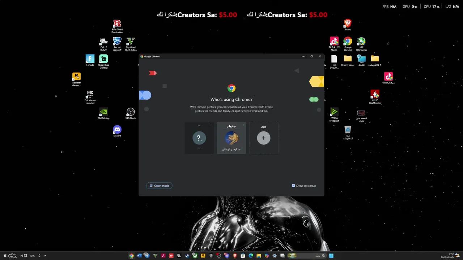
Task: Show hidden system tray icons chevron
Action: point(45,256)
